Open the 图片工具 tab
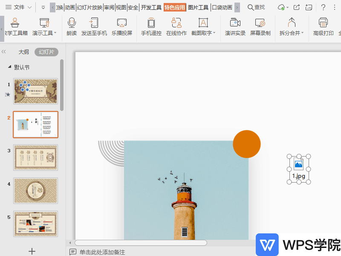This screenshot has width=341, height=256. [198, 7]
